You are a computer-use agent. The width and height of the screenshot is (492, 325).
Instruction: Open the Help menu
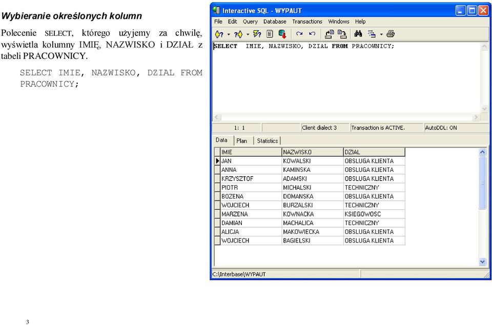(360, 21)
